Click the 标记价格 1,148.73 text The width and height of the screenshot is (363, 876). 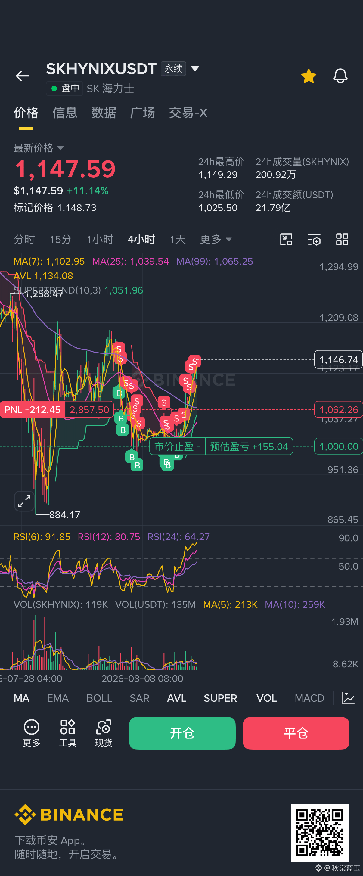(55, 208)
